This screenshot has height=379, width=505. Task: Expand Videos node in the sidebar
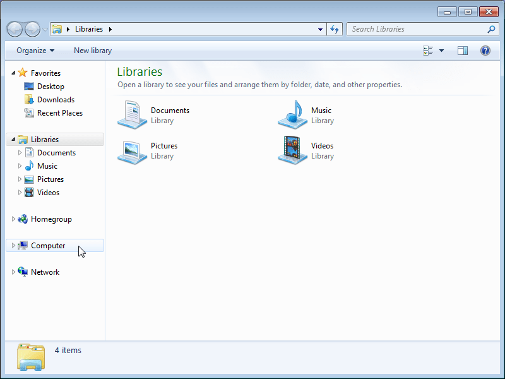20,192
